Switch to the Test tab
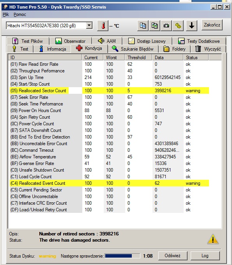 click(x=20, y=49)
